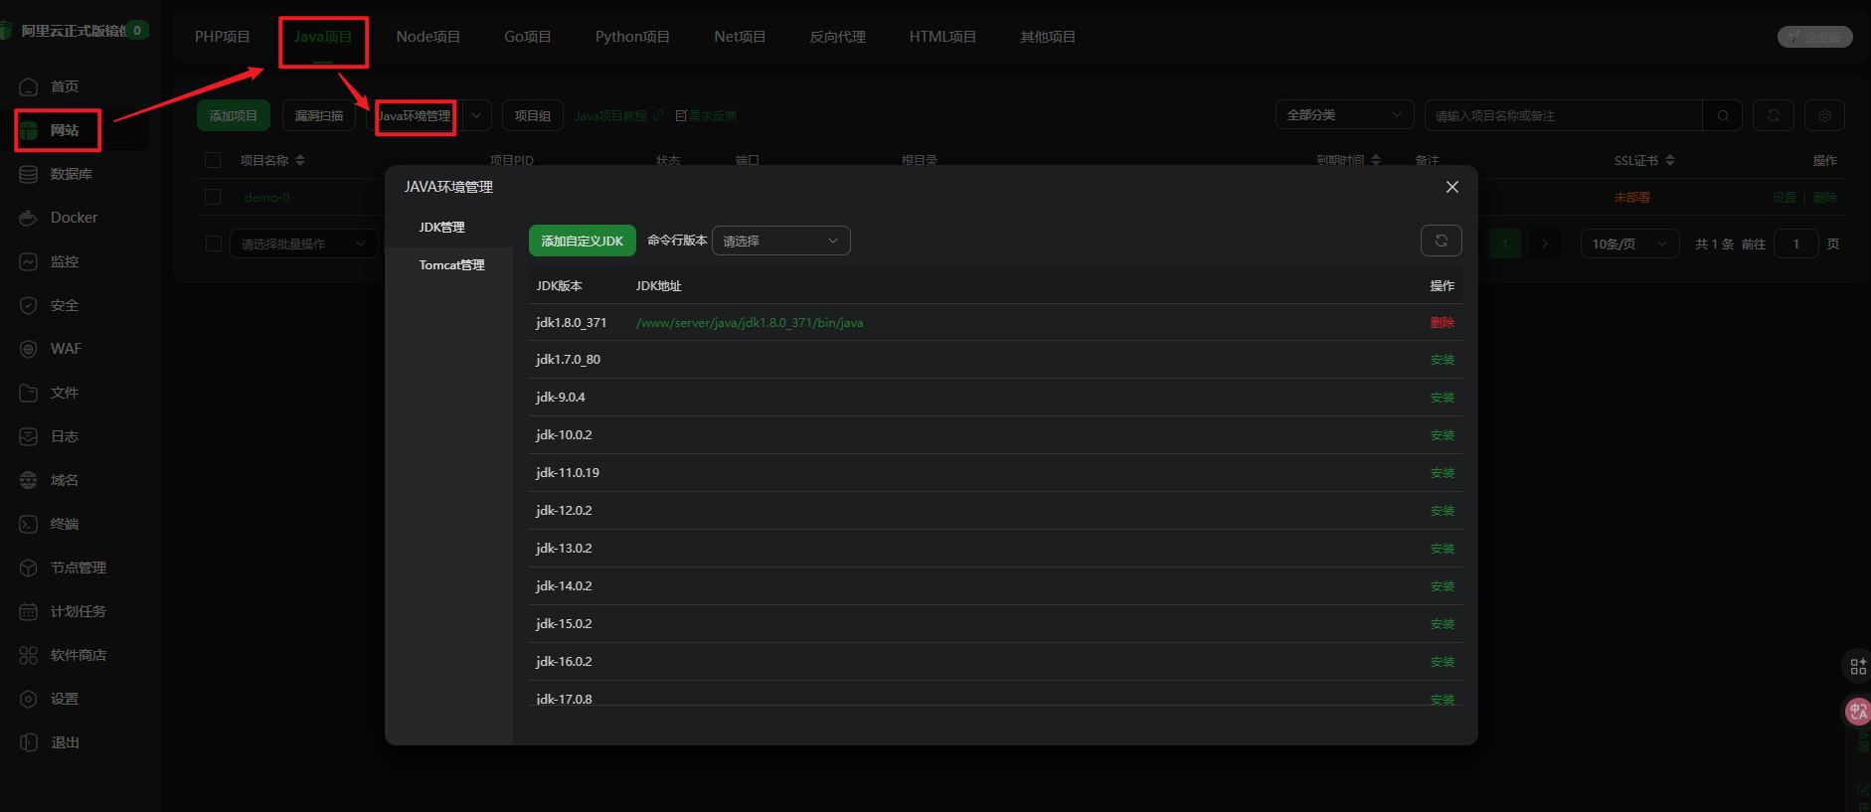This screenshot has height=812, width=1871.
Task: Open the 全部分类 category dropdown
Action: (1343, 115)
